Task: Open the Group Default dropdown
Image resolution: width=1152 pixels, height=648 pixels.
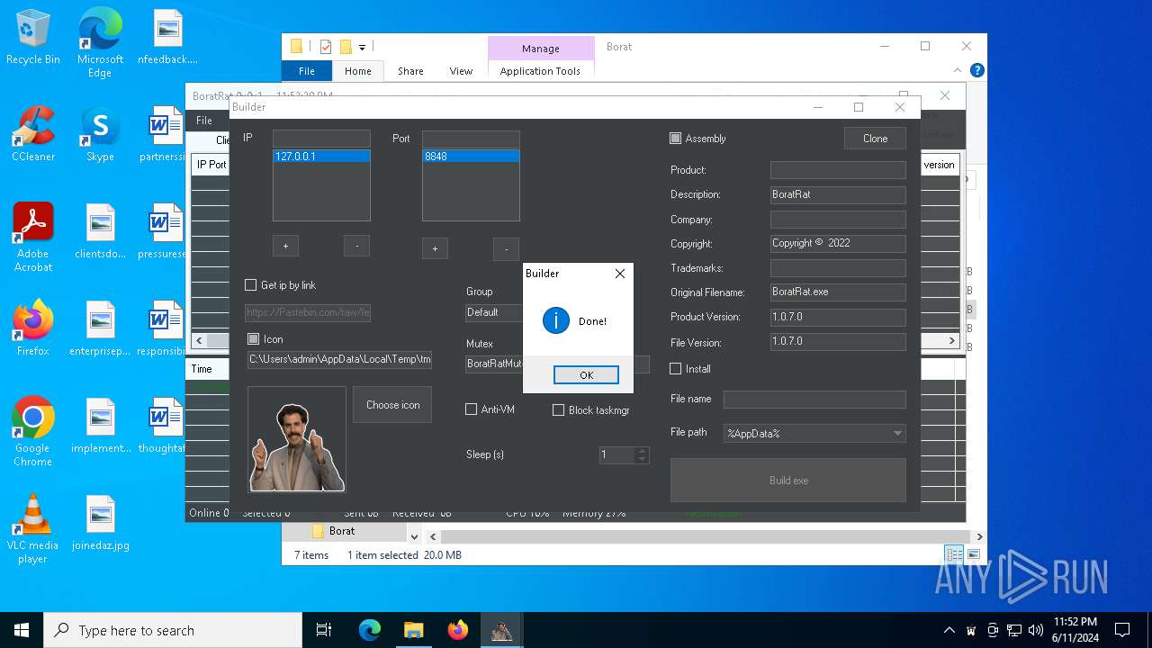Action: click(494, 312)
